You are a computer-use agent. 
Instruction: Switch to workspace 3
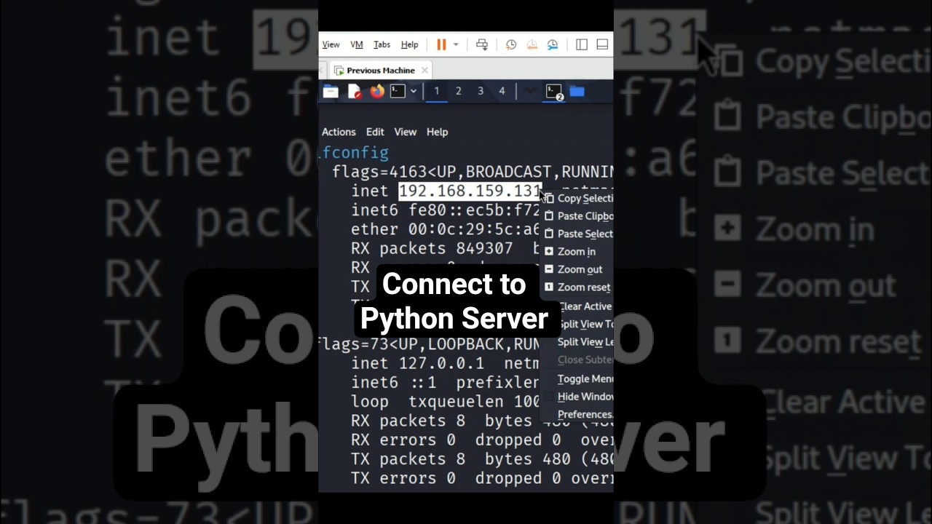(x=480, y=91)
